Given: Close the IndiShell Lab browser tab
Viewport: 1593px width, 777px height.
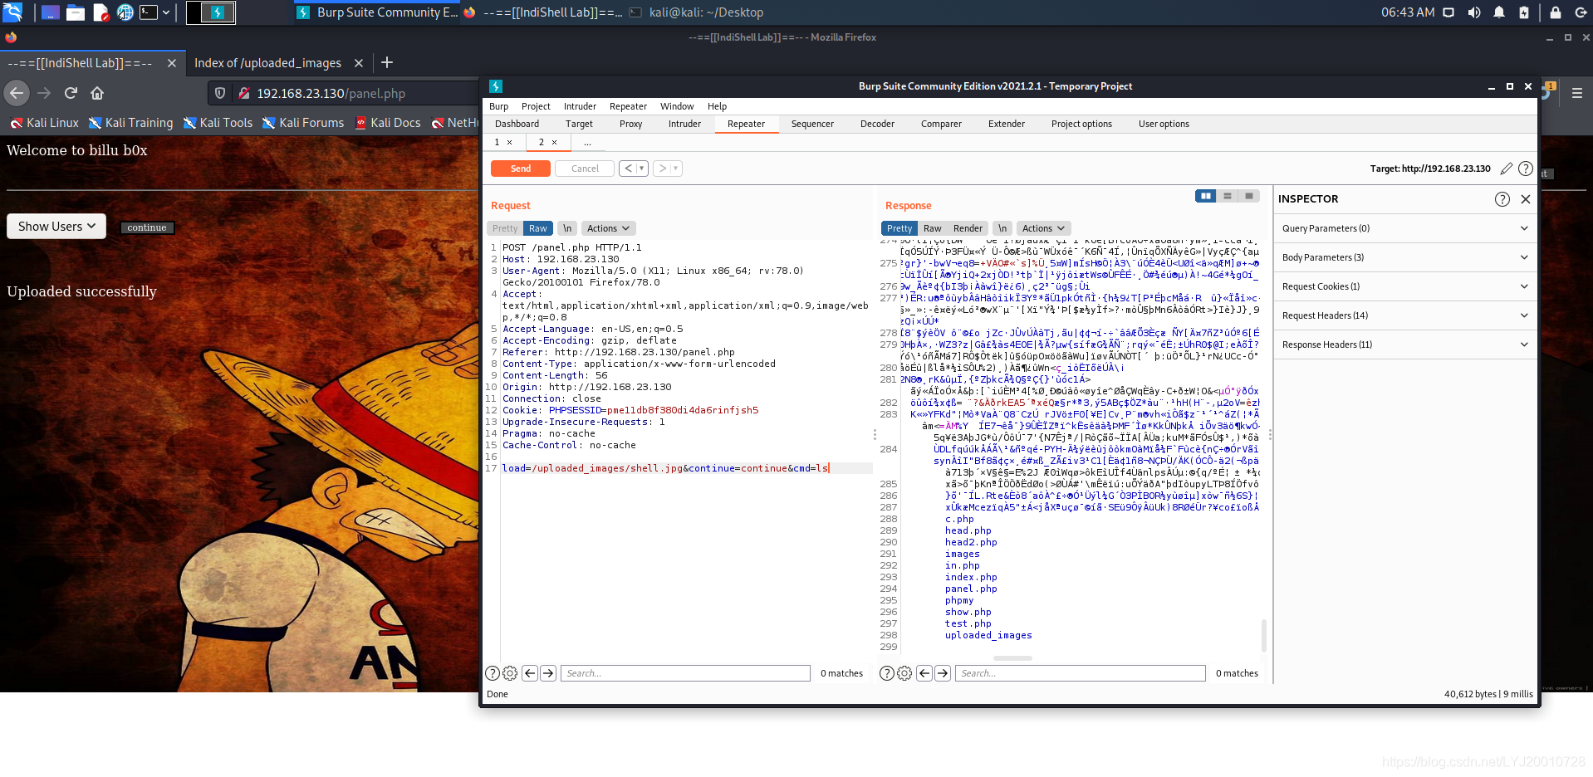Looking at the screenshot, I should 171,63.
